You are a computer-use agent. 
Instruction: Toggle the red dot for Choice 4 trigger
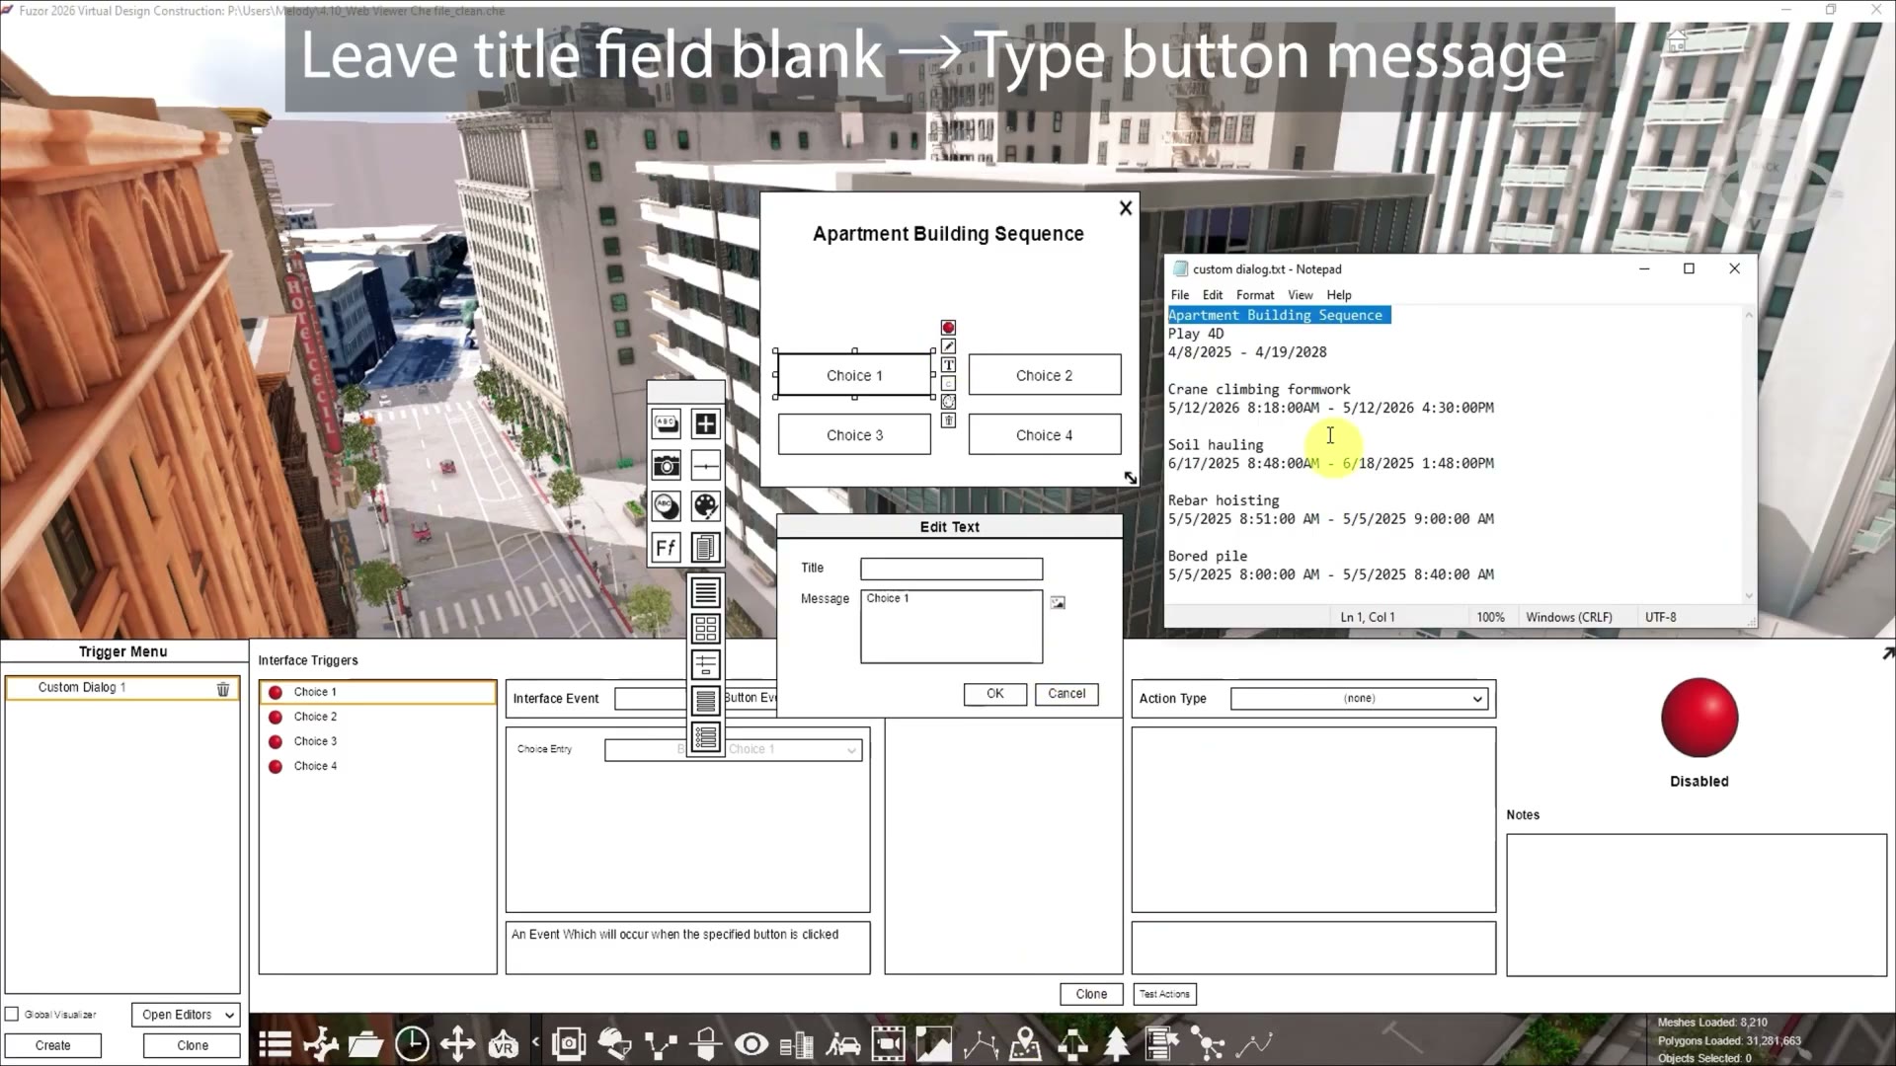tap(276, 767)
